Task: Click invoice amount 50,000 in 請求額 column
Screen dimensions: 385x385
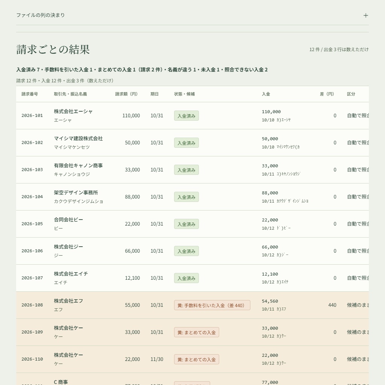Action: click(132, 142)
